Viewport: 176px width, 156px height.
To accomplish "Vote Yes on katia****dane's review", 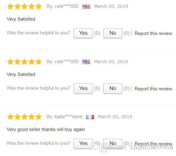I will (x=83, y=143).
